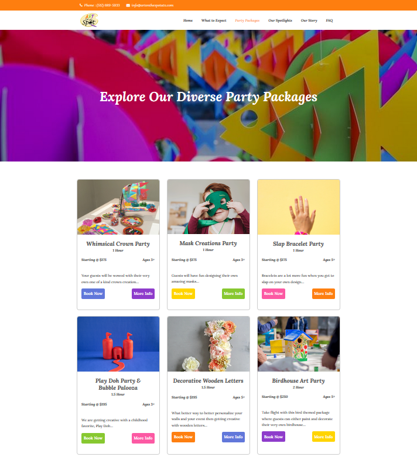The image size is (417, 457).
Task: Open the FAQ menu link
Action: point(329,20)
